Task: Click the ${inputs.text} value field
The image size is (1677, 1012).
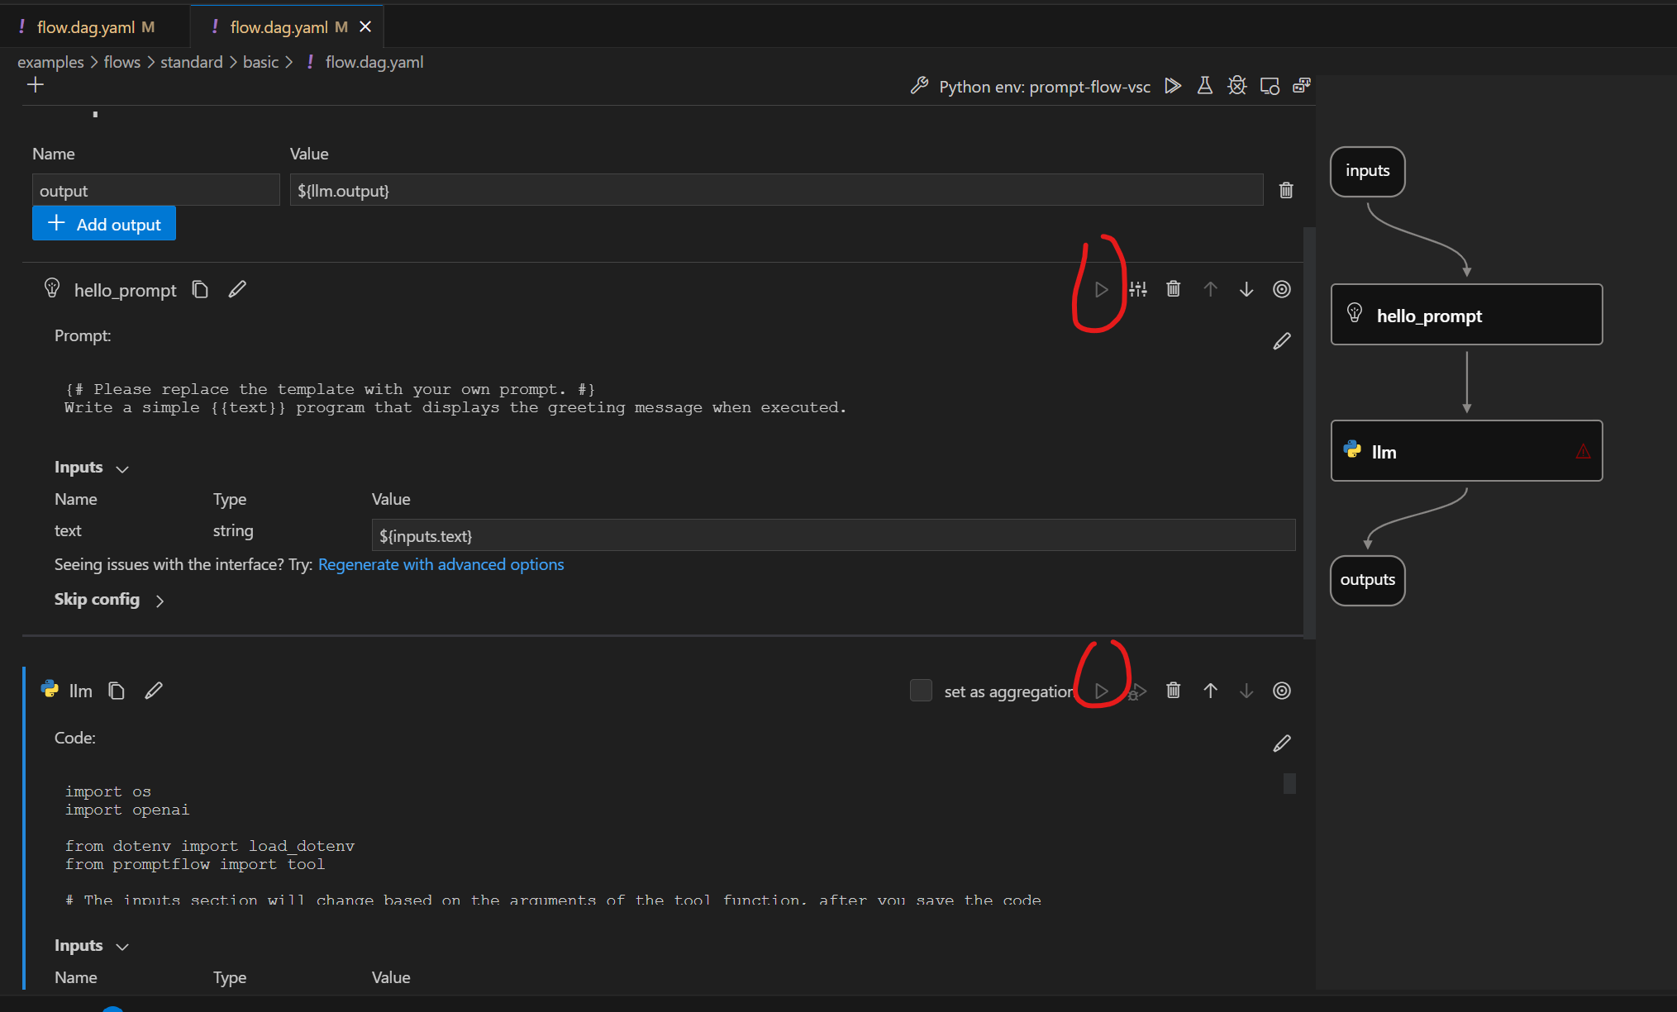Action: 832,535
